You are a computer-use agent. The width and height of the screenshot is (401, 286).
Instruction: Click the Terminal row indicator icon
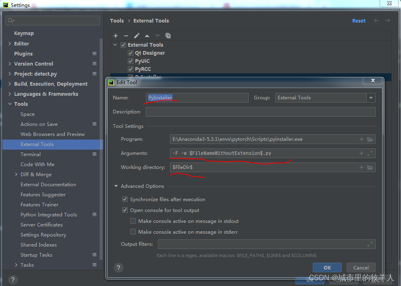pyautogui.click(x=94, y=154)
